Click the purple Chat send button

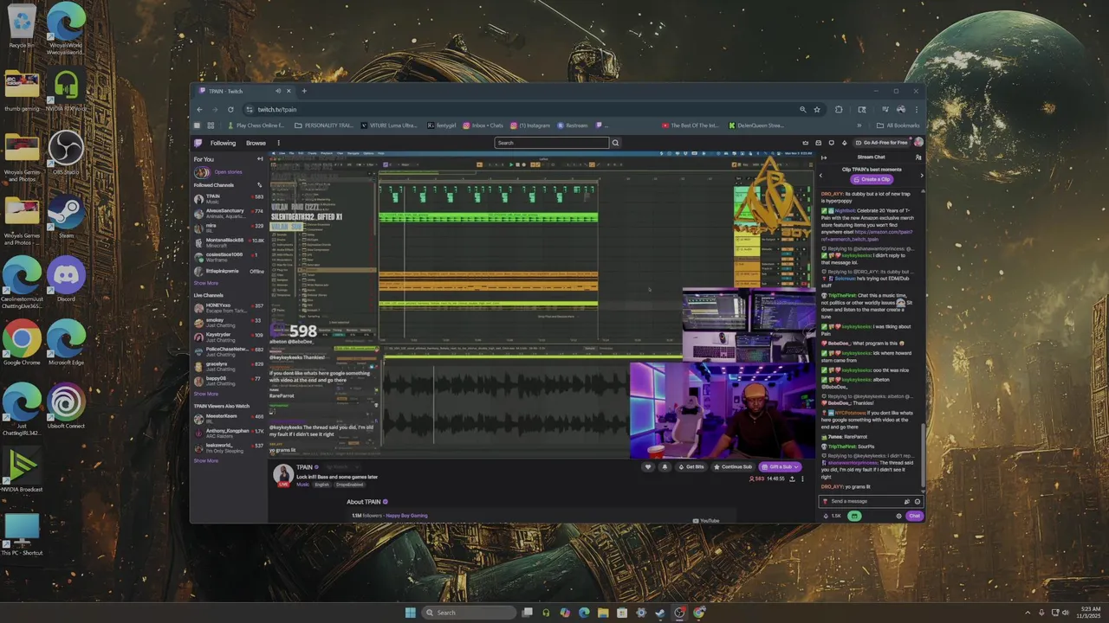[x=914, y=516]
